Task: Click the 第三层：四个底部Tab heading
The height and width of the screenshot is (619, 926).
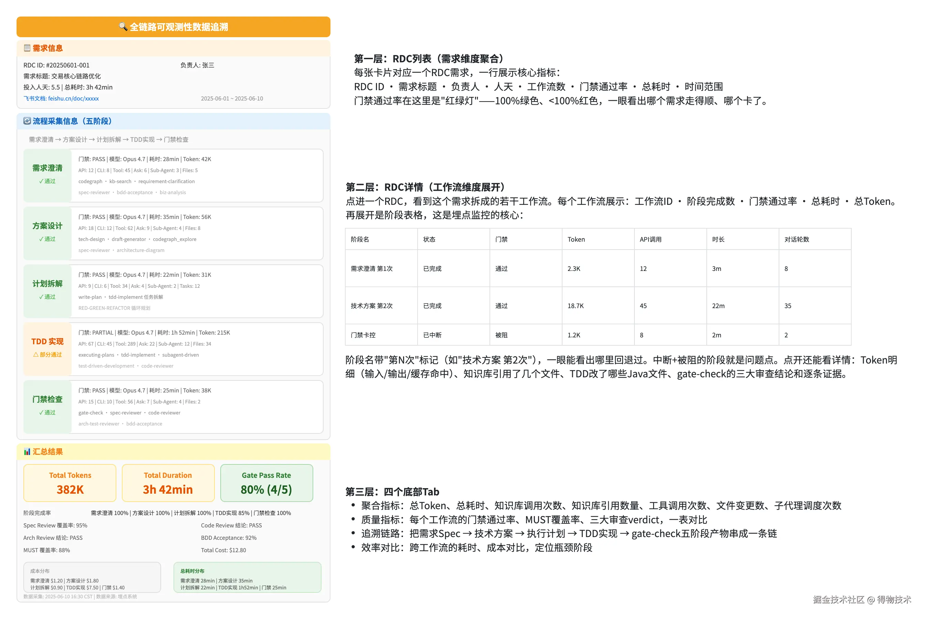Action: [x=392, y=492]
